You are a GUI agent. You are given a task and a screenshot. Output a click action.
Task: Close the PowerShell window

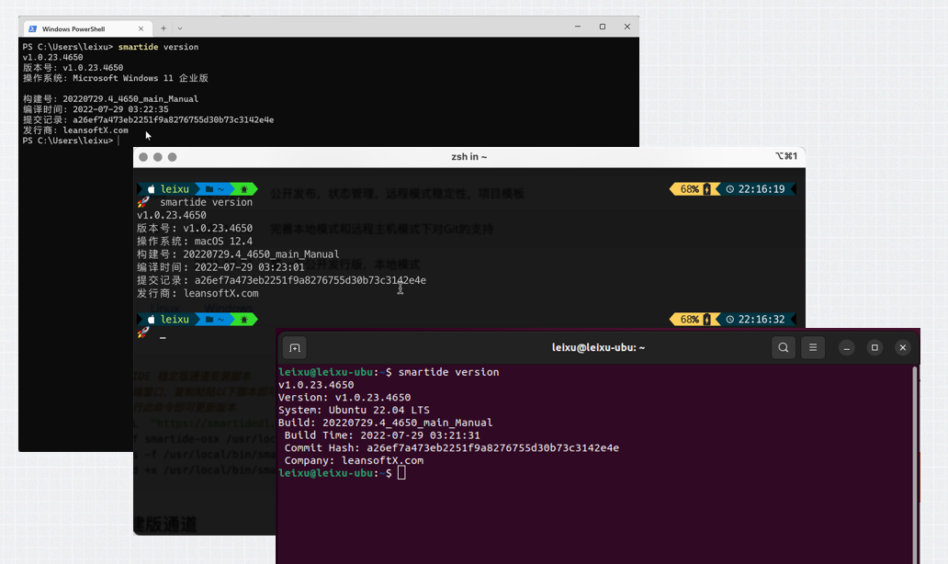tap(627, 27)
